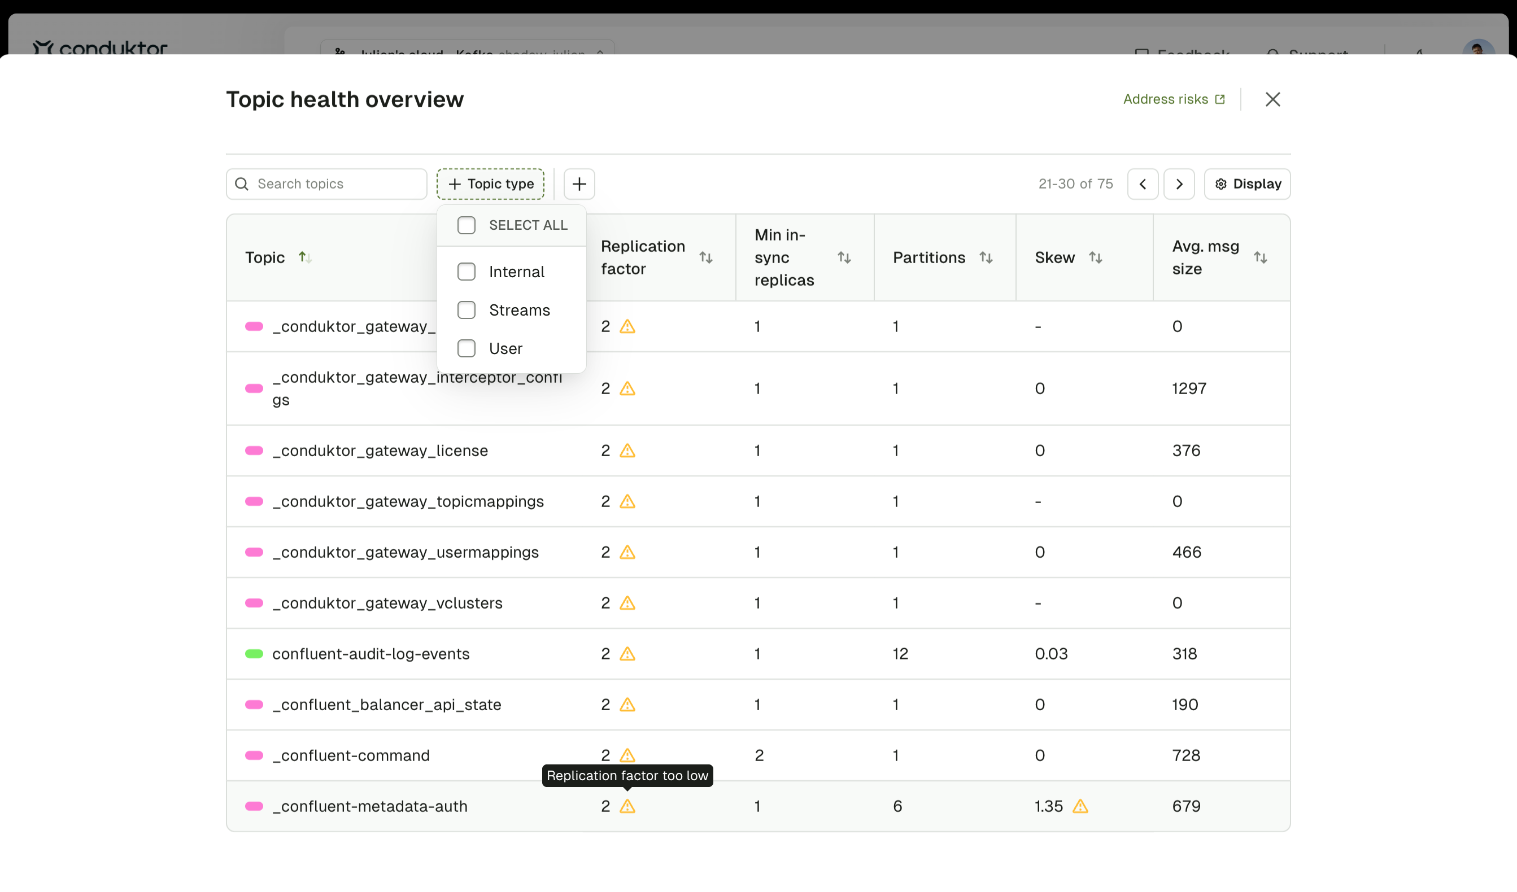
Task: Open the search topics magnifier icon
Action: click(x=242, y=183)
